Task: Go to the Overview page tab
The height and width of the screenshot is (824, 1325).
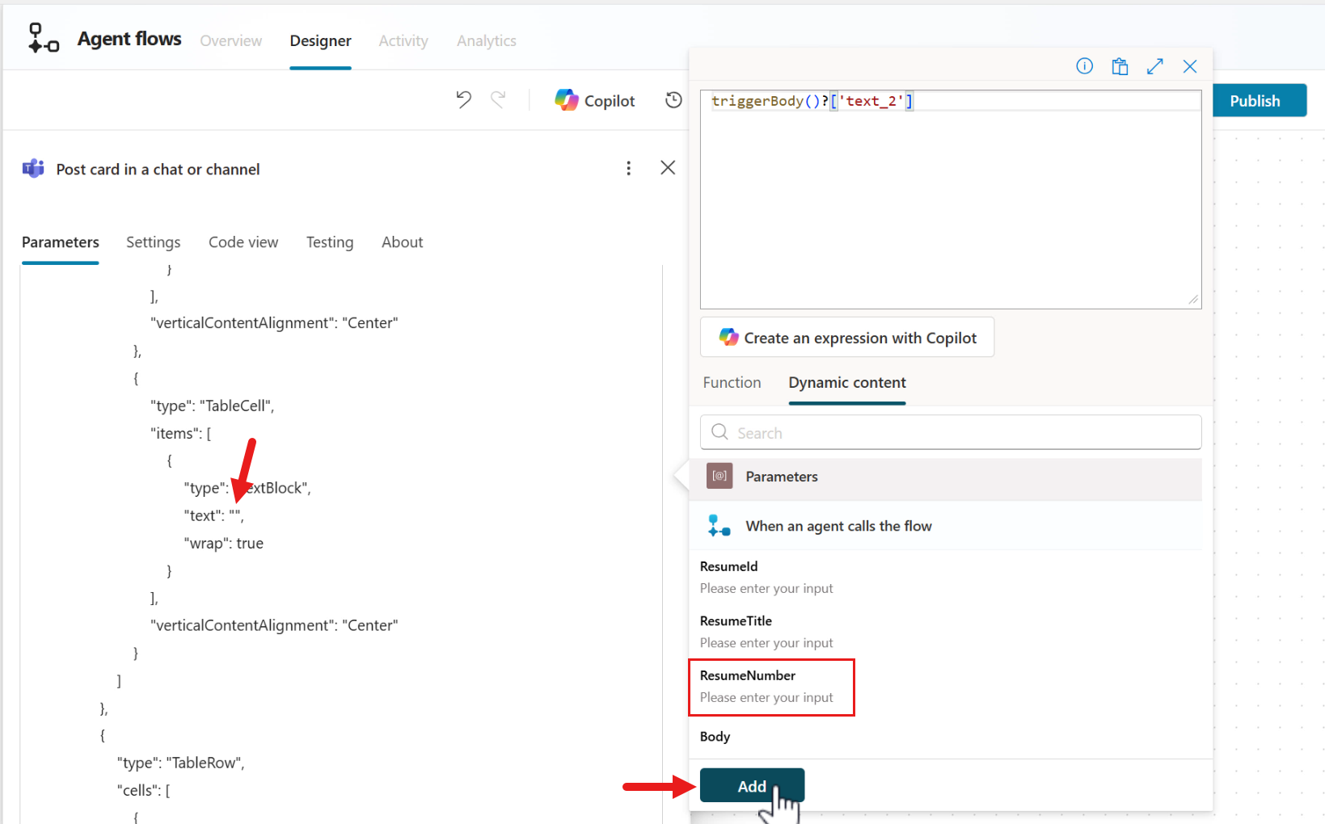Action: tap(230, 41)
